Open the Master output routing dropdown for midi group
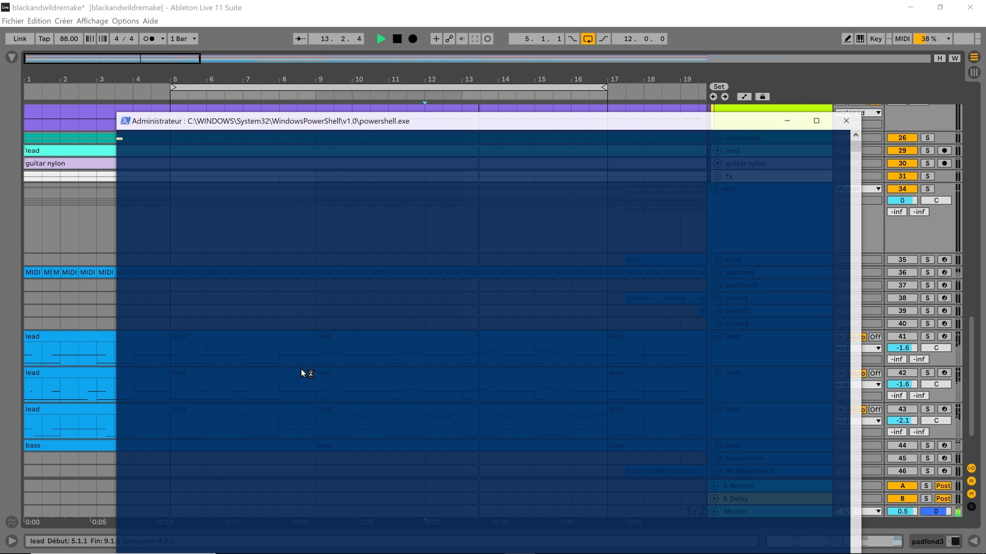This screenshot has width=986, height=554. pyautogui.click(x=859, y=189)
